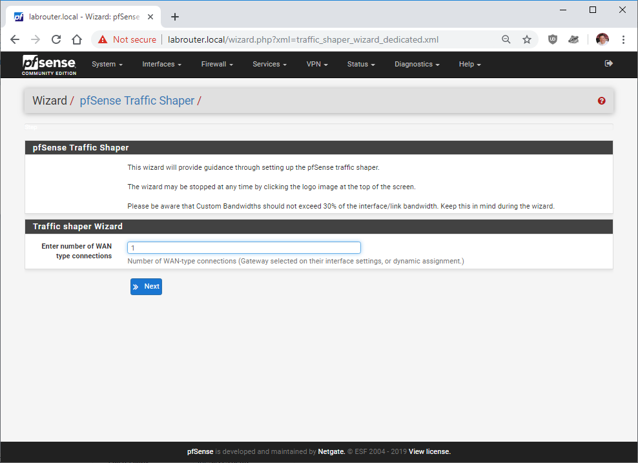Click the 'pfSense Traffic Shaper' panel heading
This screenshot has width=638, height=463.
pos(319,148)
